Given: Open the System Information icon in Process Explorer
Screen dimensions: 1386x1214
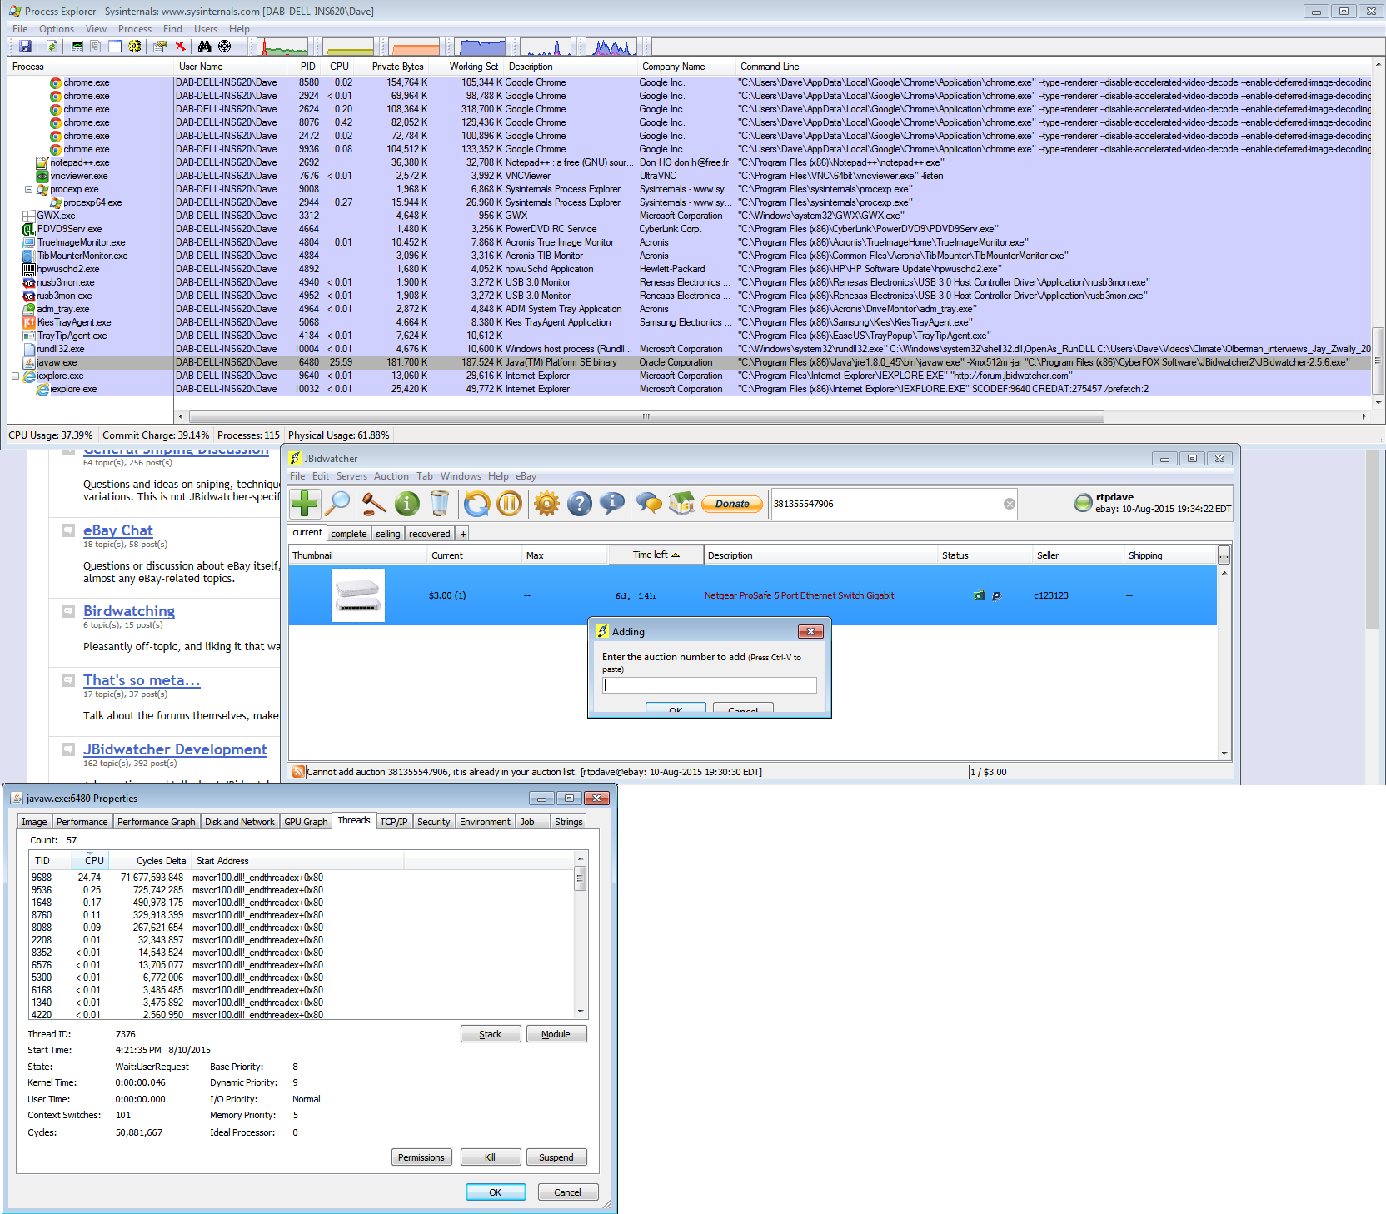Looking at the screenshot, I should point(77,47).
